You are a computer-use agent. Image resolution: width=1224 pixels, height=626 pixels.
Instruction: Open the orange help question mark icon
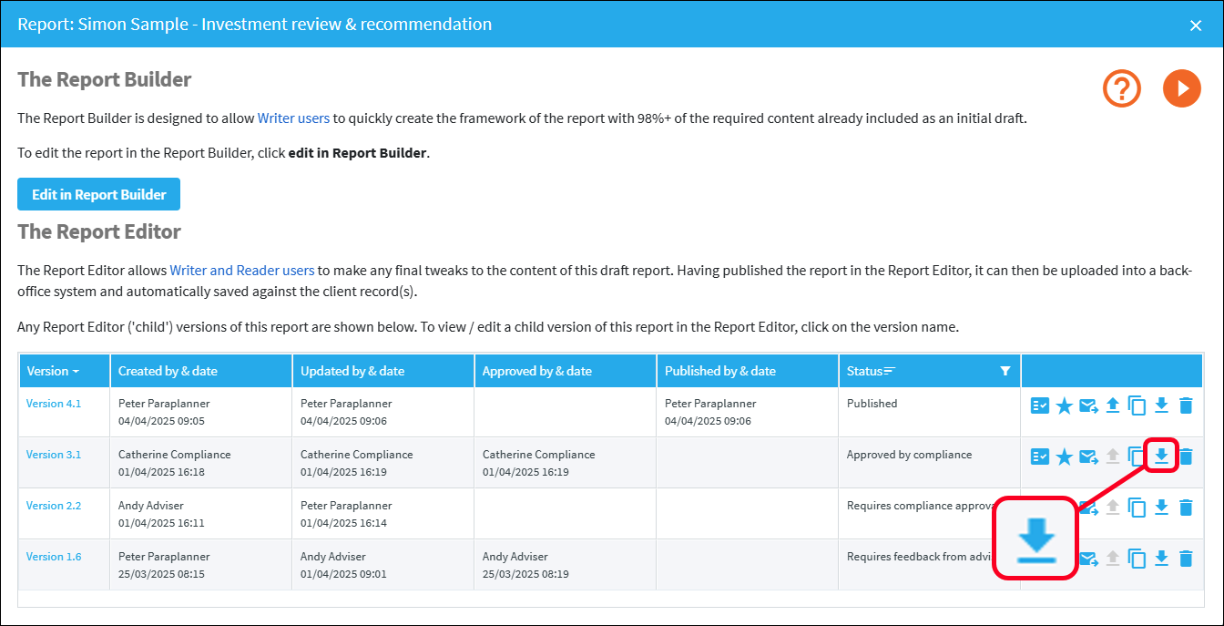click(x=1122, y=88)
